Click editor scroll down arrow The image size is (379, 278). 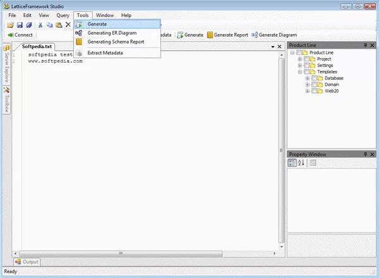[x=282, y=246]
